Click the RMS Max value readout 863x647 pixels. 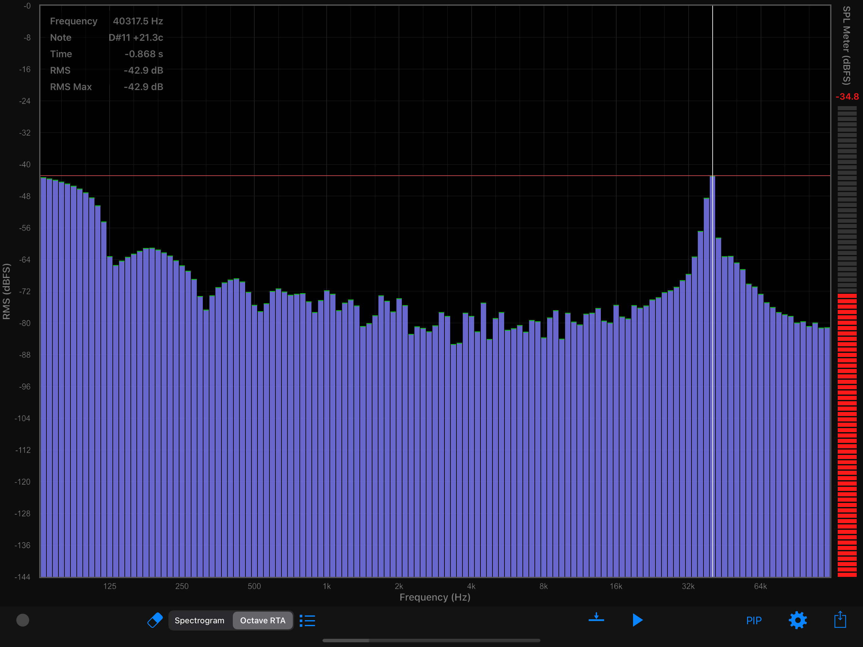point(143,87)
